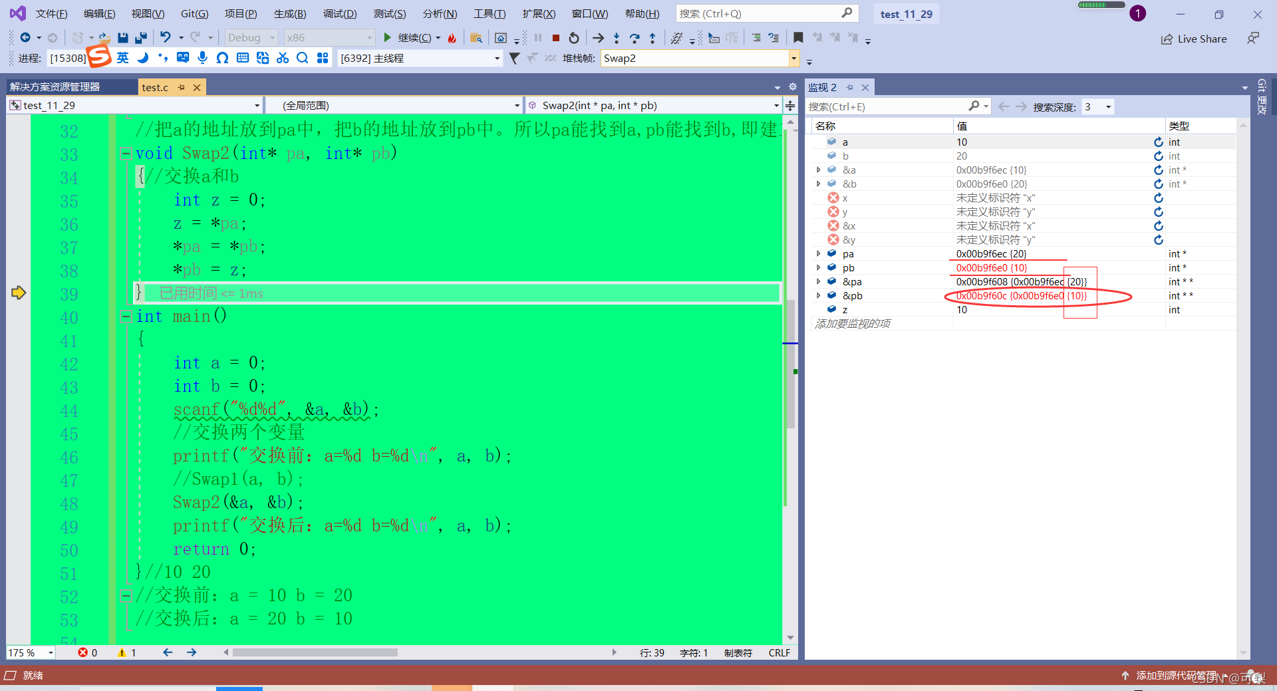Click the Save All icon
Image resolution: width=1277 pixels, height=691 pixels.
pyautogui.click(x=140, y=38)
